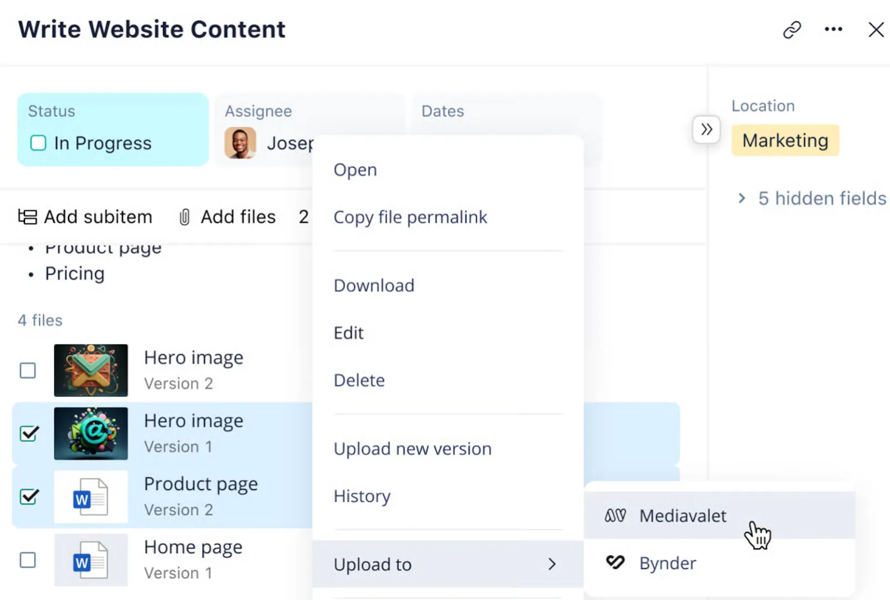This screenshot has height=600, width=890.
Task: Check the Hero image Version 2 checkbox
Action: tap(28, 370)
